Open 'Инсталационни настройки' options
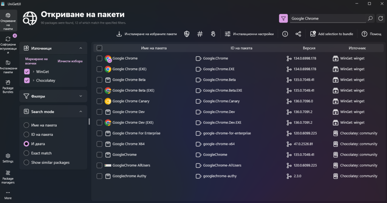The width and height of the screenshot is (387, 203). click(x=249, y=34)
